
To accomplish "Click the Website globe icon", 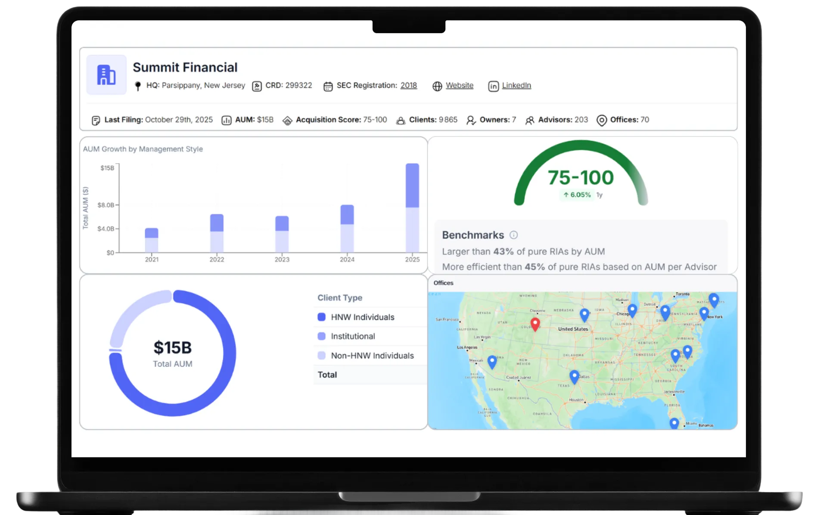I will pos(437,86).
